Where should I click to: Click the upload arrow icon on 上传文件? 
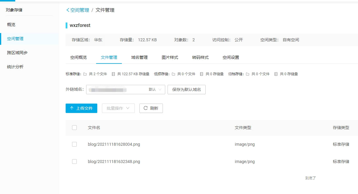pos(71,108)
